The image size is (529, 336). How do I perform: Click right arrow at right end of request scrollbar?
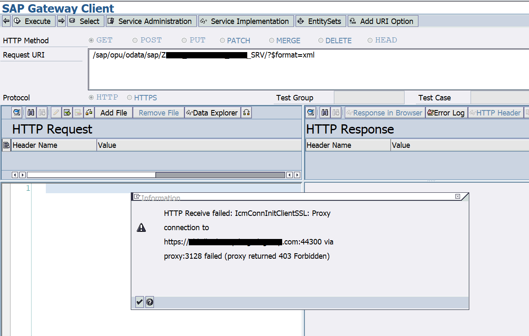297,175
